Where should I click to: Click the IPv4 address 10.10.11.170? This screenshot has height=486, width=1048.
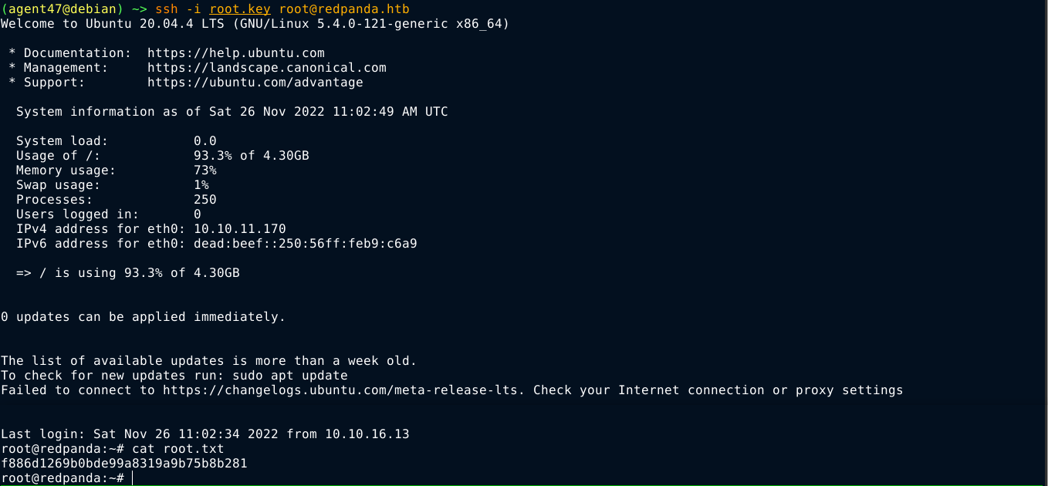(x=239, y=229)
